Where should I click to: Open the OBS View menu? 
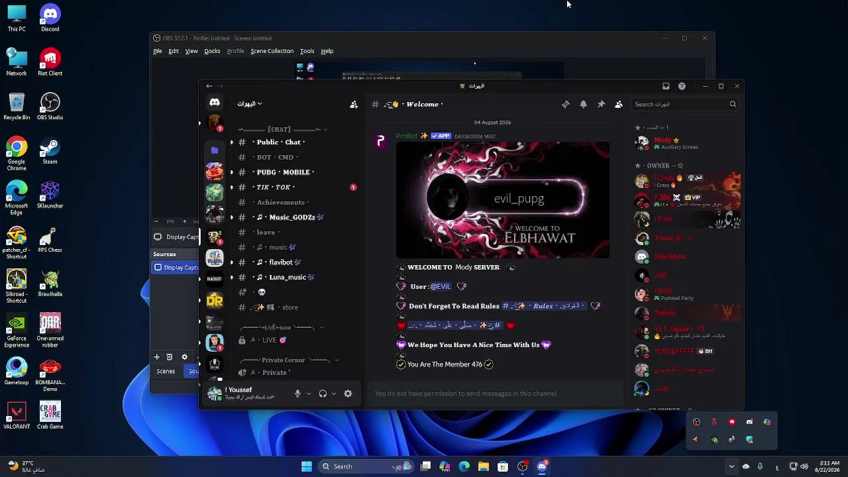click(191, 51)
